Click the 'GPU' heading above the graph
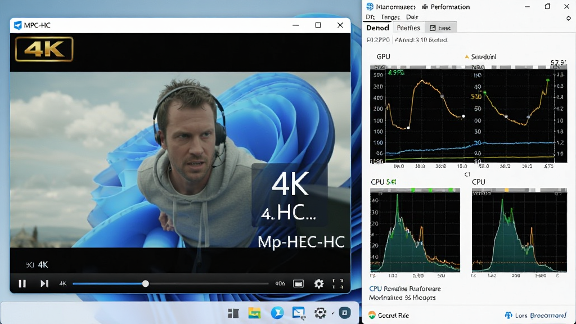 (383, 57)
